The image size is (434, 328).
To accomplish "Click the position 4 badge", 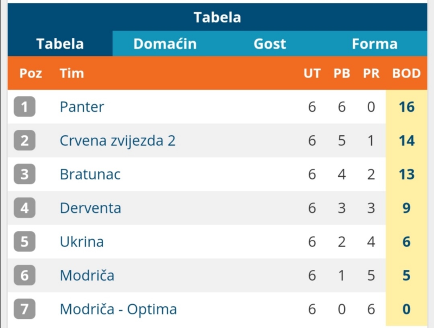I will (x=25, y=208).
